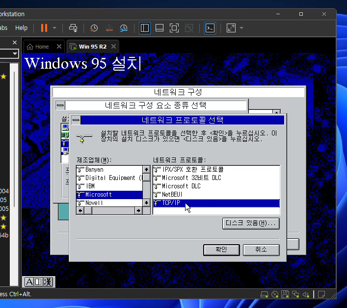347x308 pixels.
Task: Select the TCP/IP protocol
Action: [x=216, y=203]
